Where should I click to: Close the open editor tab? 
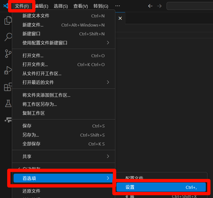click(x=120, y=18)
